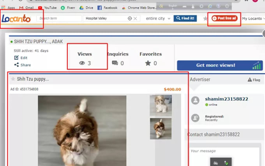The width and height of the screenshot is (265, 166).
Task: Click the advertiser avatar icon
Action: pos(195,100)
